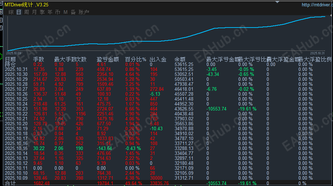Viewport: 333px width, 186px height.
Task: Click the 日期 column header
Action: coord(10,59)
